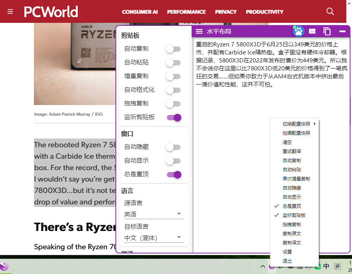Choose 退出 from the context menu

tap(294, 261)
